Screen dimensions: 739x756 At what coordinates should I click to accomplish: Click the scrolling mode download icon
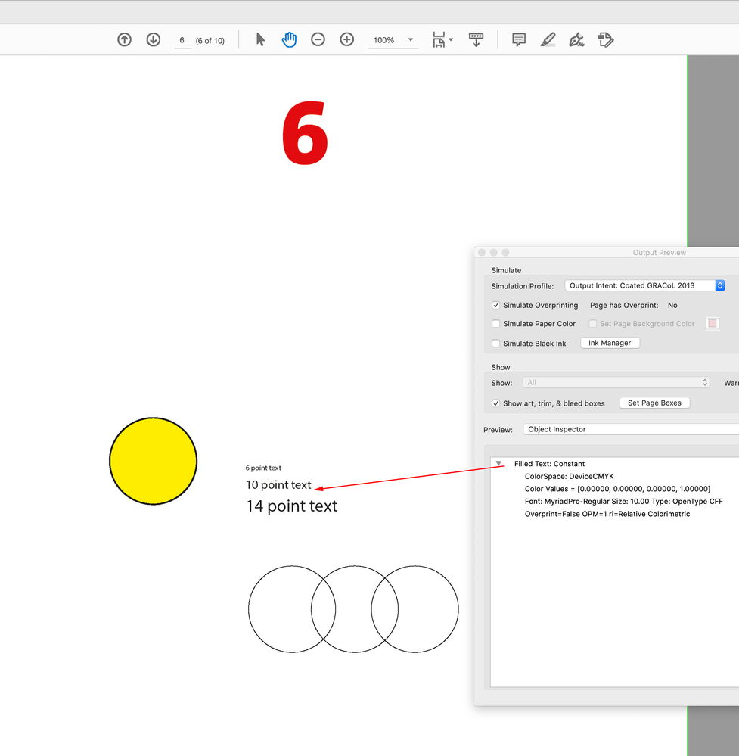(x=476, y=39)
